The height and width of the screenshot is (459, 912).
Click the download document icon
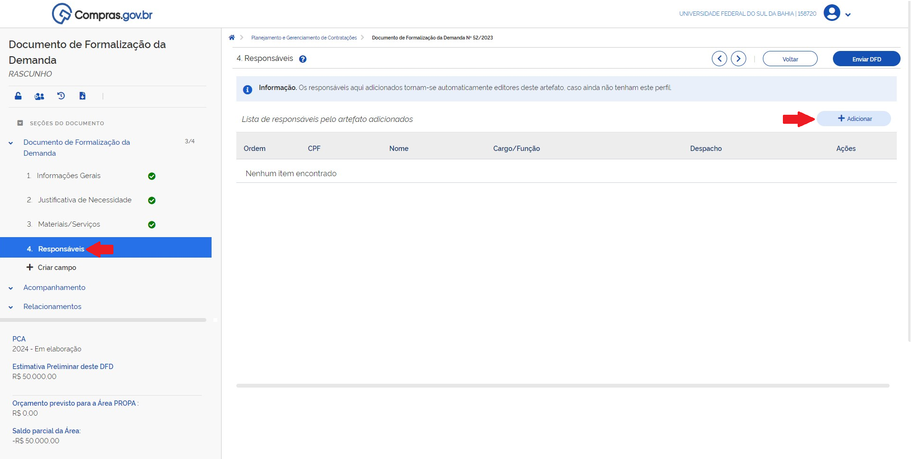tap(82, 96)
